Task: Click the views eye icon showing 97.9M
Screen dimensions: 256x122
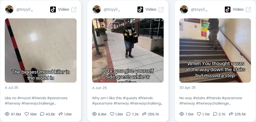Action: (7, 114)
